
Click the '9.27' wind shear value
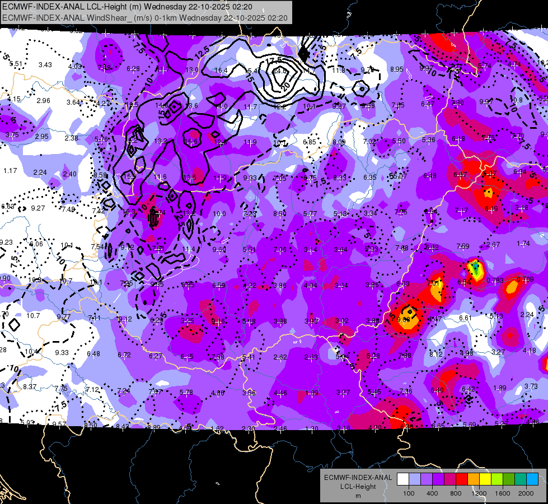38,208
